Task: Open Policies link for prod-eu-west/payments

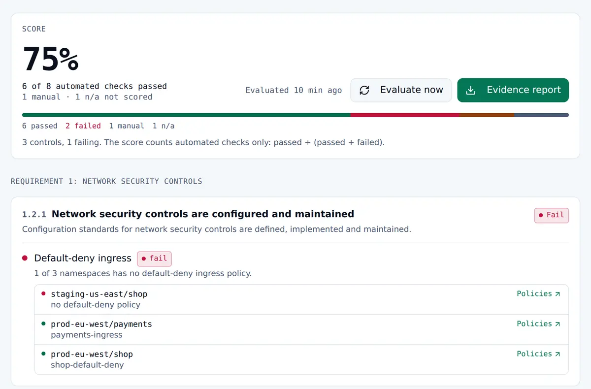Action: (538, 324)
